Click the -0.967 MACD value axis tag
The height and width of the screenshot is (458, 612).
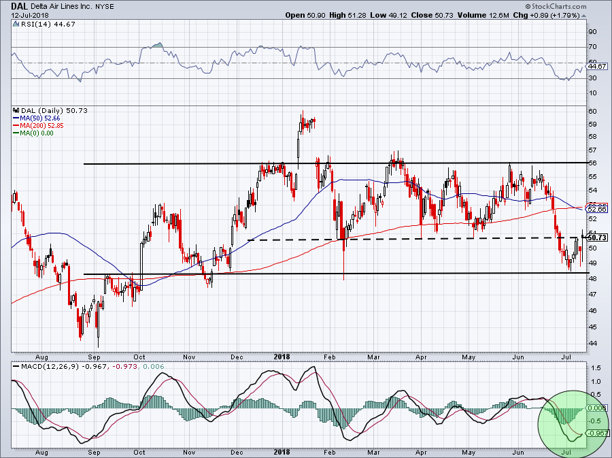point(598,434)
